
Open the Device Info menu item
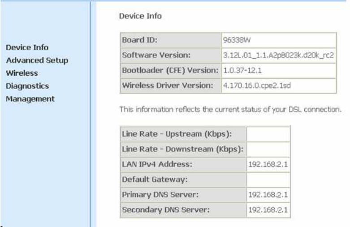tap(26, 47)
